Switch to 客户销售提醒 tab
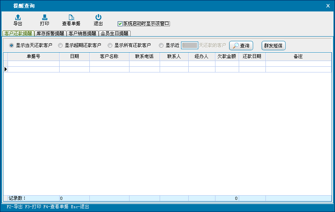 click(83, 34)
